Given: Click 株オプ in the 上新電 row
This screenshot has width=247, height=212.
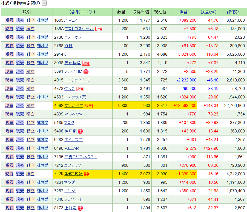Looking at the screenshot, I should coord(42,208).
